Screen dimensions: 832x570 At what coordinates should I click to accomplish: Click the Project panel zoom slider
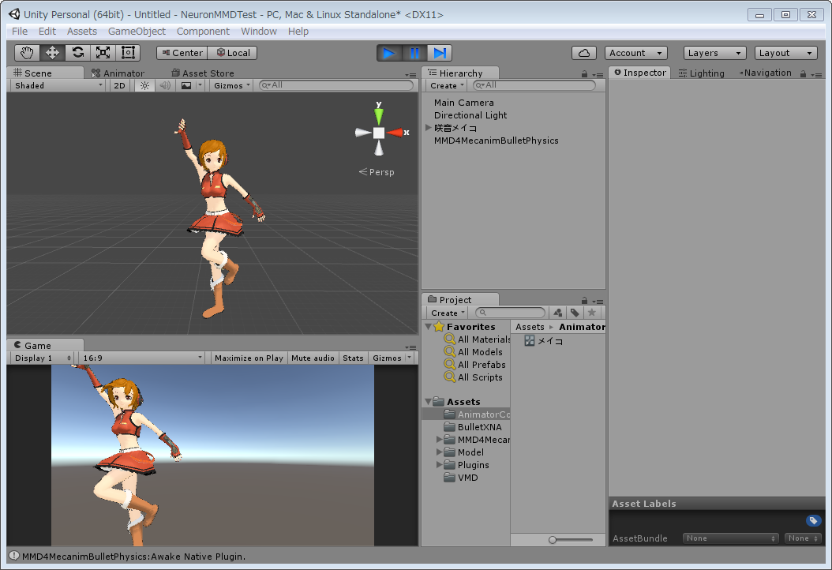coord(552,540)
